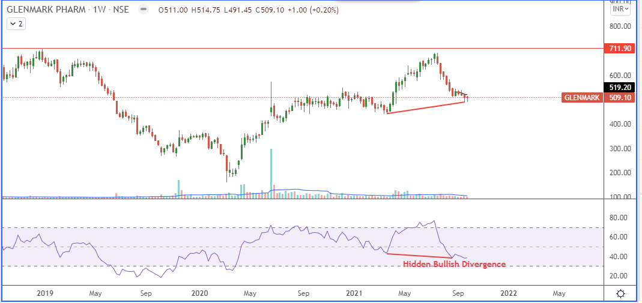642x303 pixels.
Task: Click the grey market status circle icon
Action: [144, 10]
